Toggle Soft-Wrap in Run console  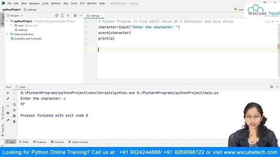coord(14,105)
